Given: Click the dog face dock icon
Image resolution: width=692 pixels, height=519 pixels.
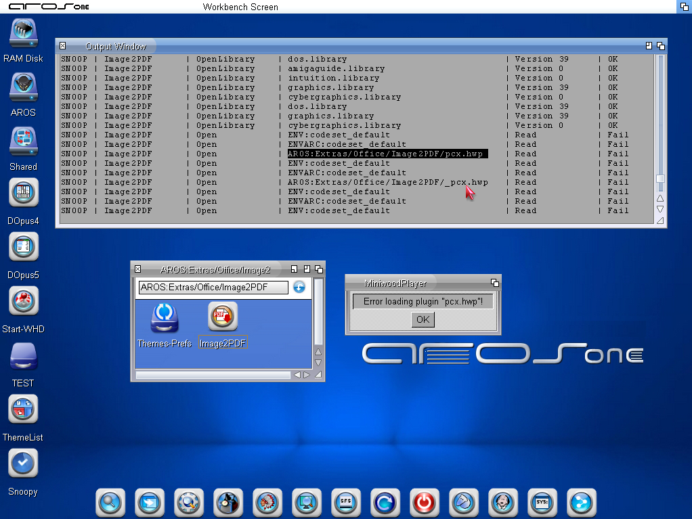Looking at the screenshot, I should 503,502.
